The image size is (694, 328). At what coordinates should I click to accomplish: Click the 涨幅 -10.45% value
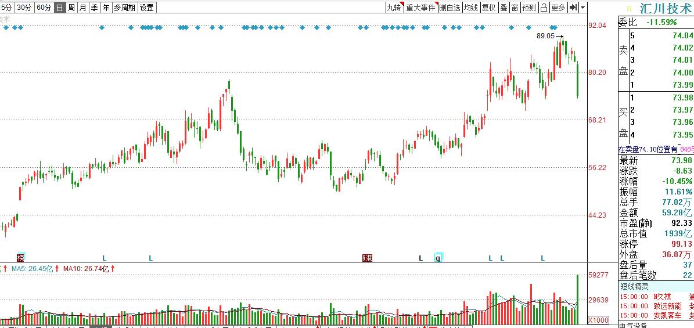click(x=677, y=182)
